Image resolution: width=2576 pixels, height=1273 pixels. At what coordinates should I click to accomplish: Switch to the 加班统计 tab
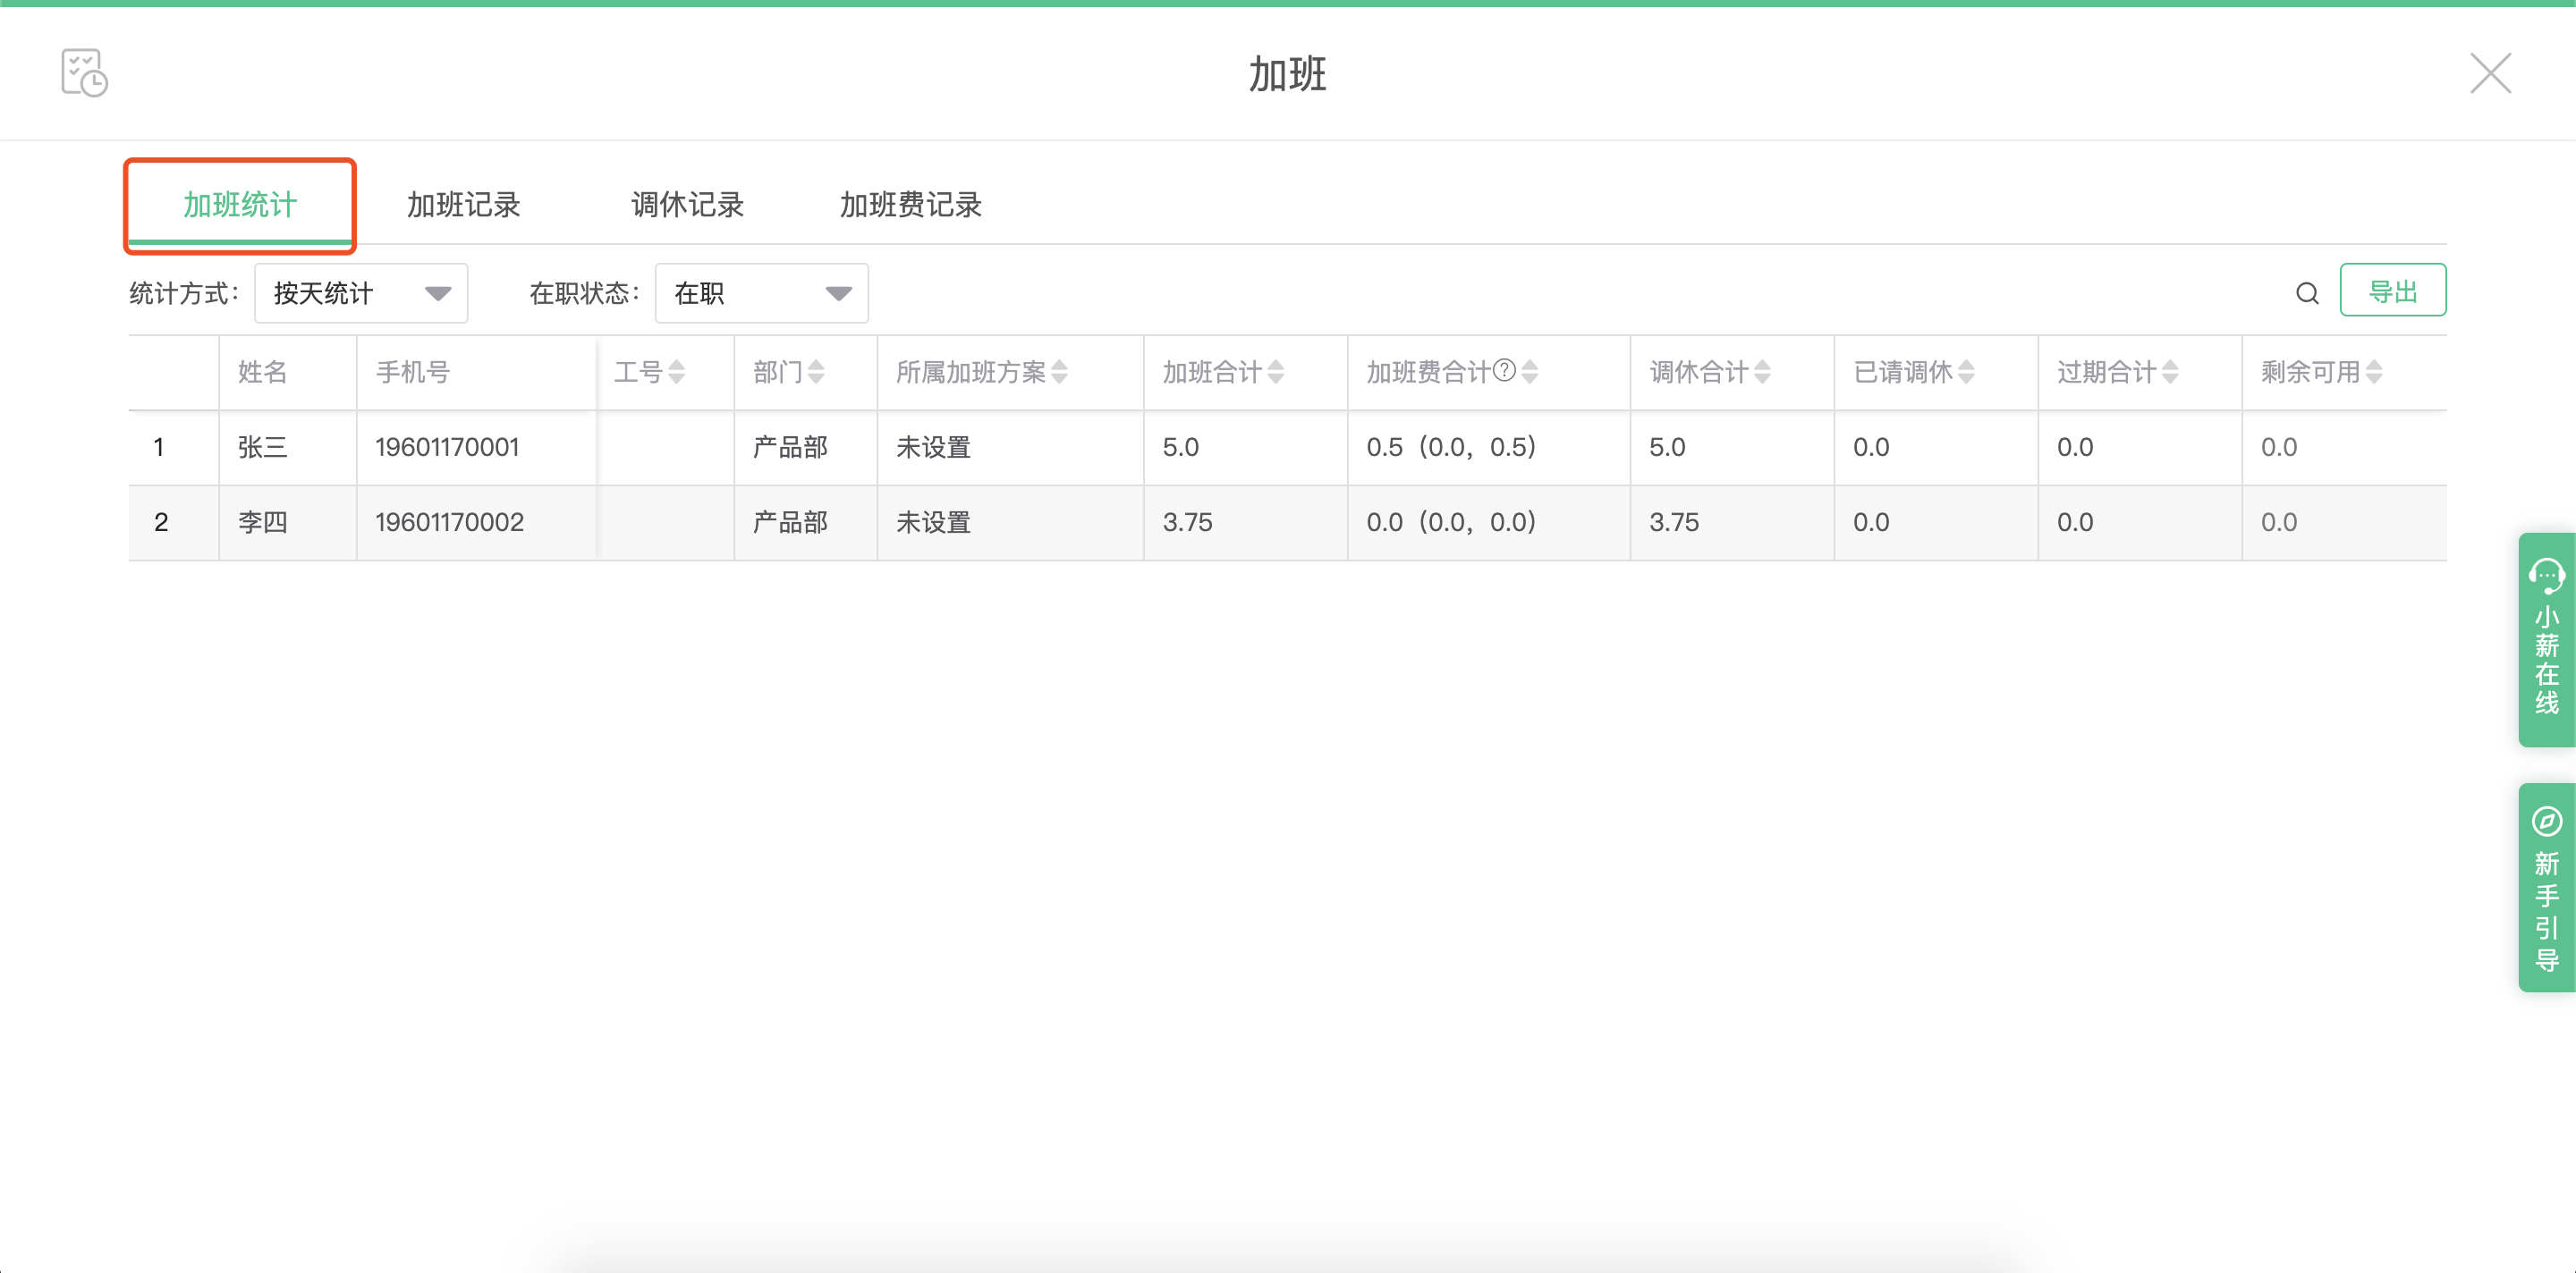pos(240,204)
